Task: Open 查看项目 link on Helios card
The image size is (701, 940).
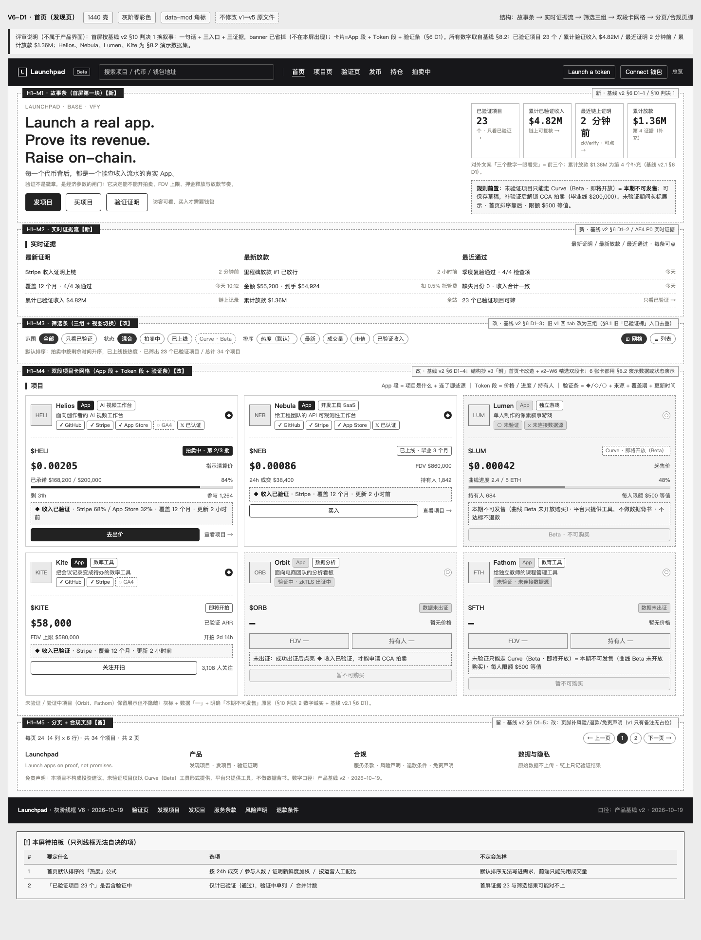Action: point(219,535)
